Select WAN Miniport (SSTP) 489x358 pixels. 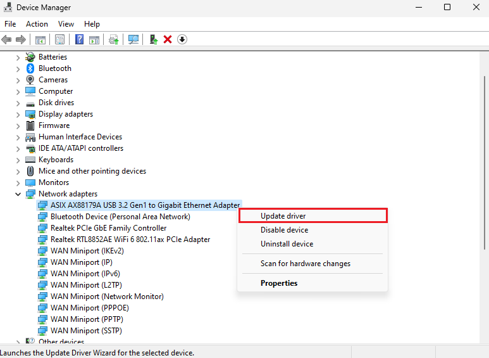coord(86,331)
